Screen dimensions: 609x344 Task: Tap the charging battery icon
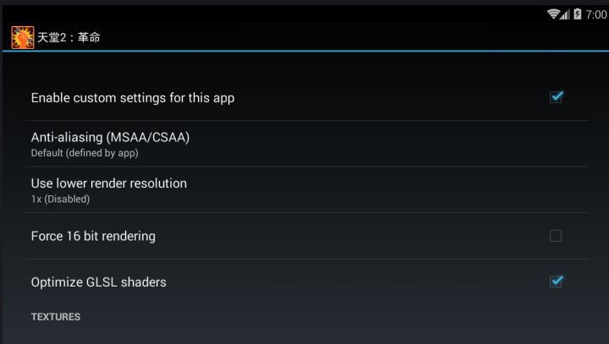578,14
